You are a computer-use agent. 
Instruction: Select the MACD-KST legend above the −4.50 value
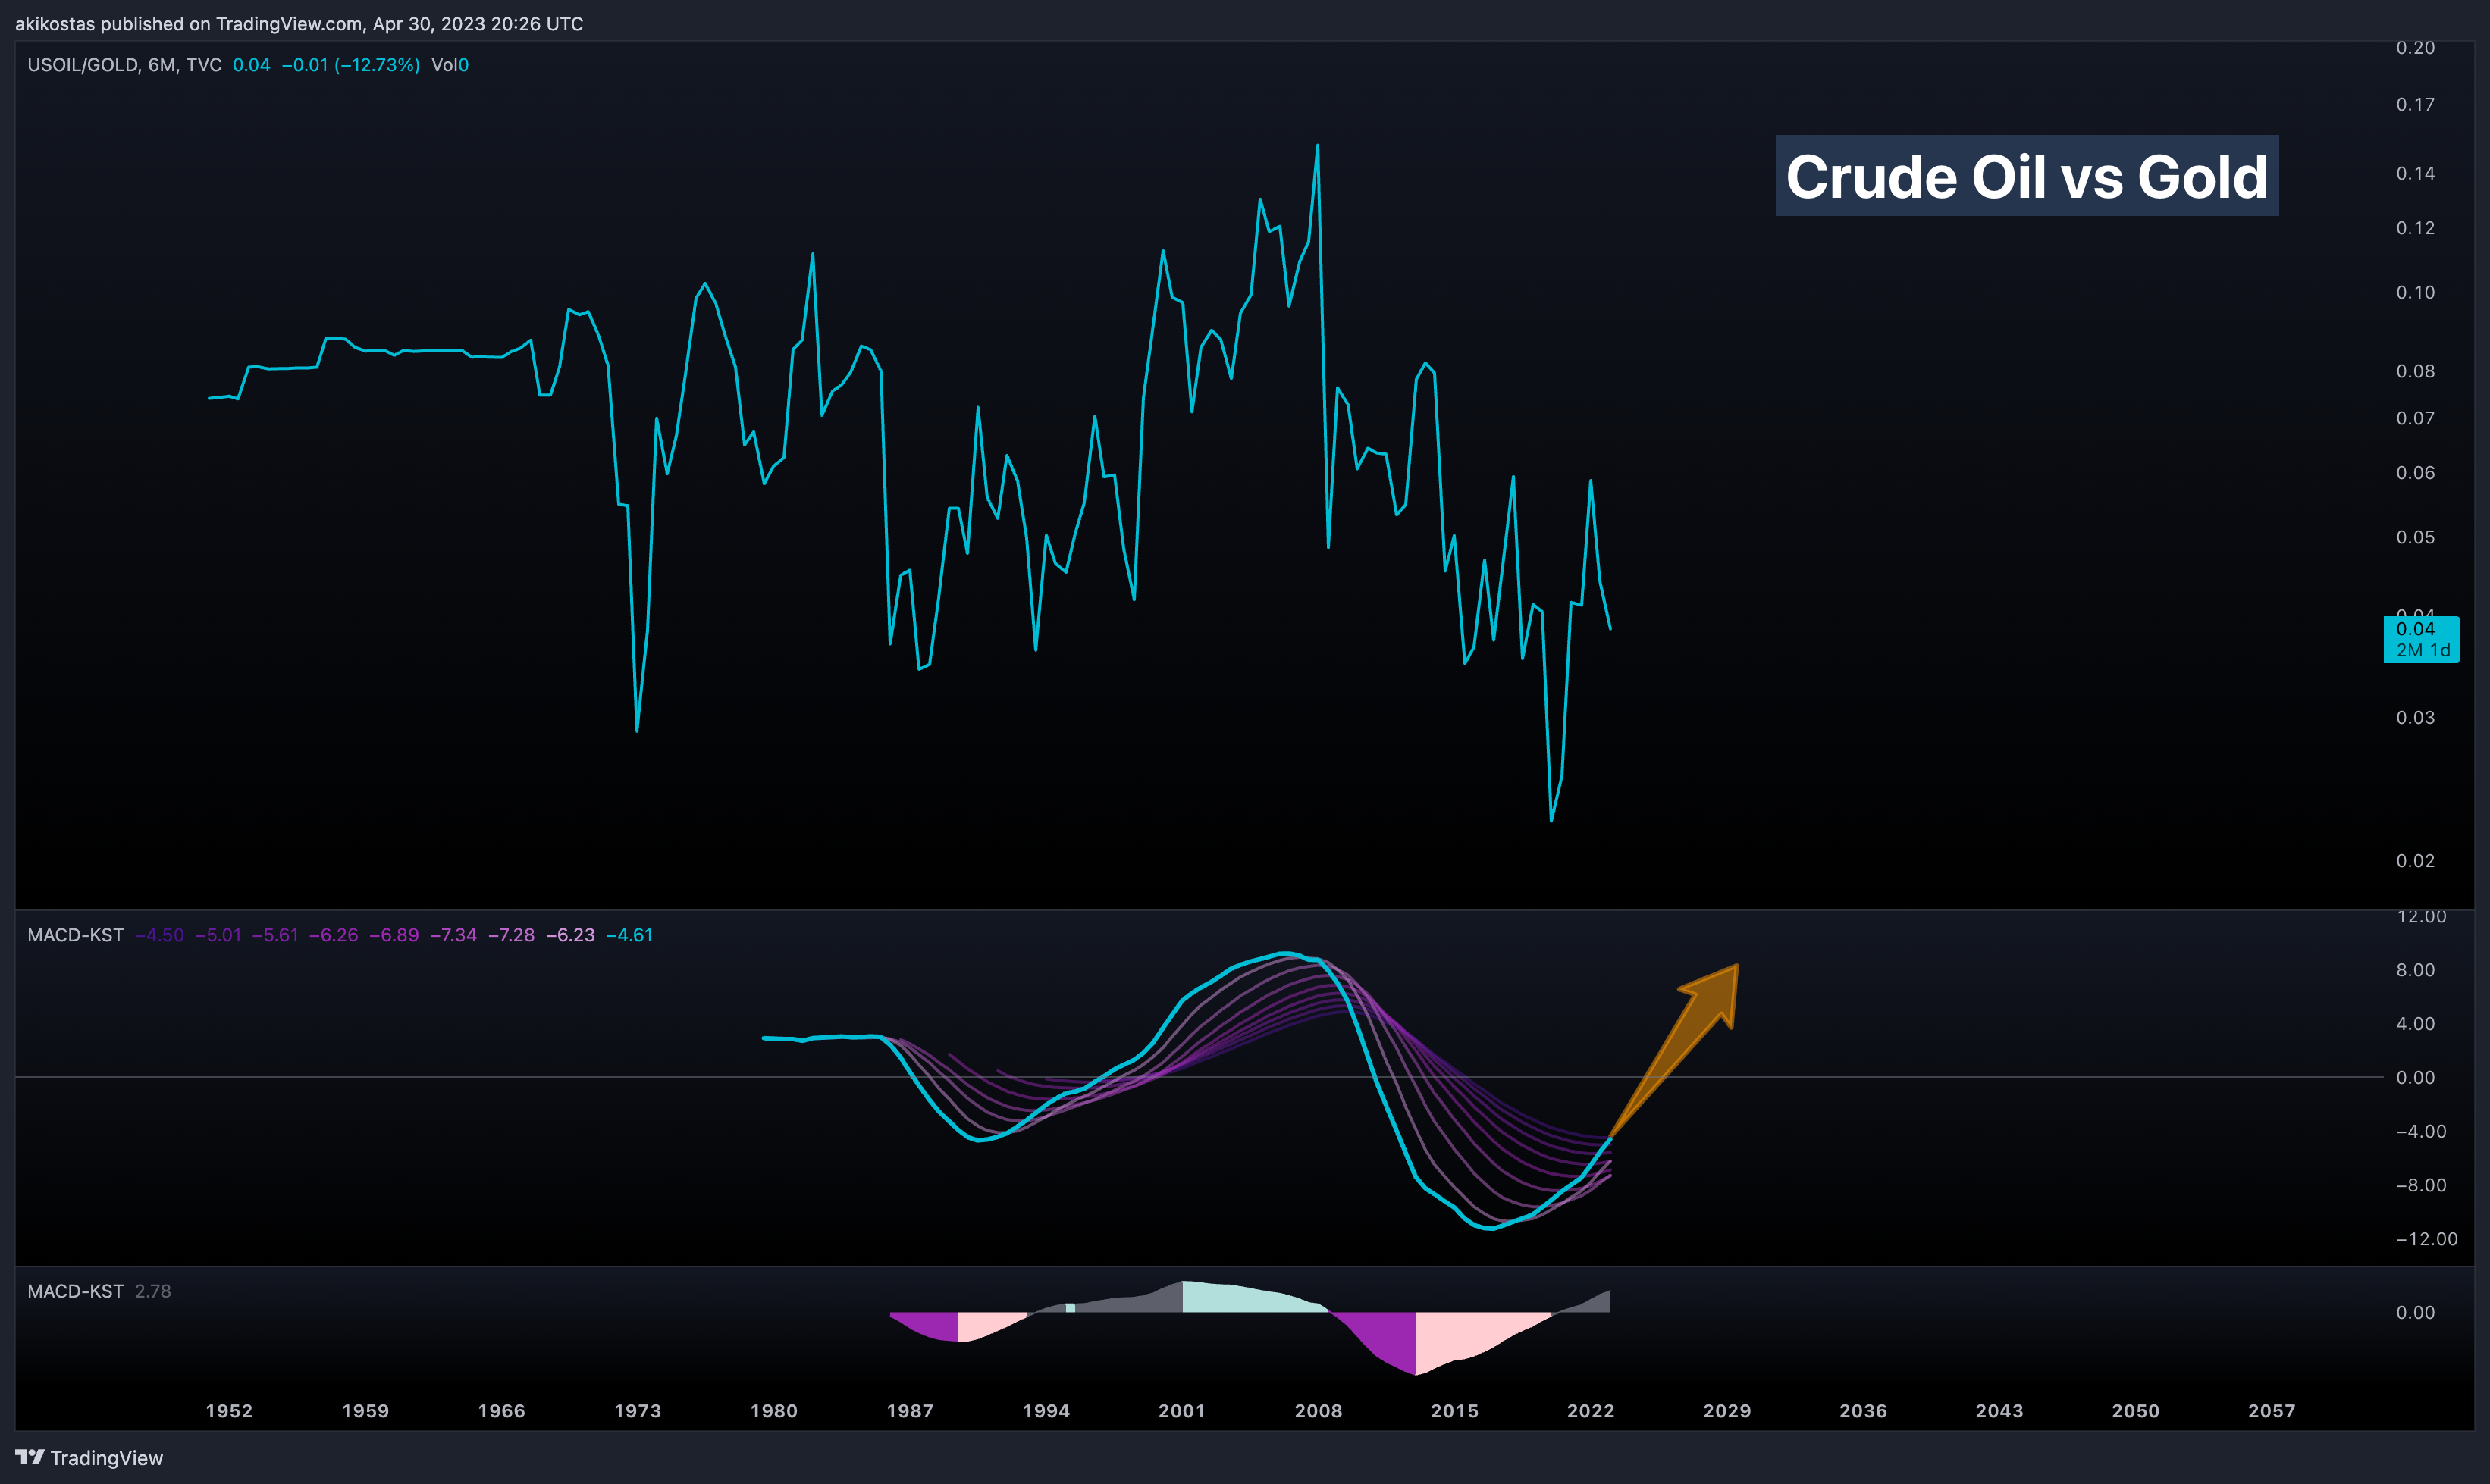tap(75, 935)
